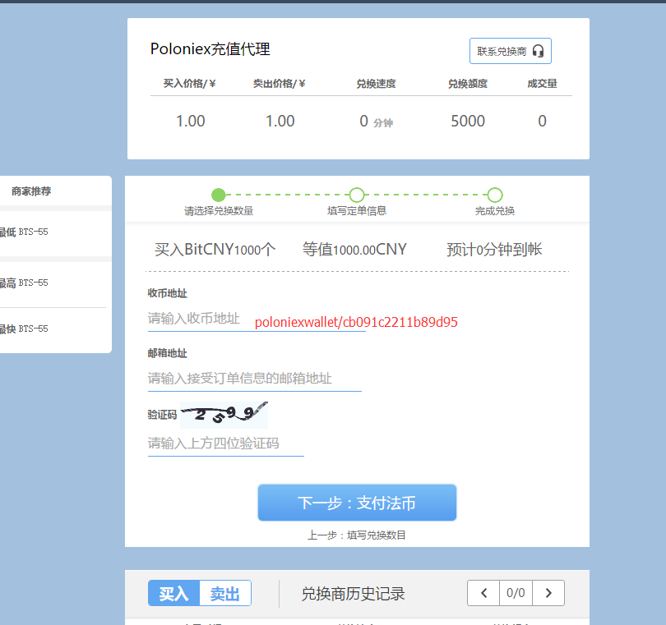Click the 填写定单信息 step circle

[x=357, y=195]
